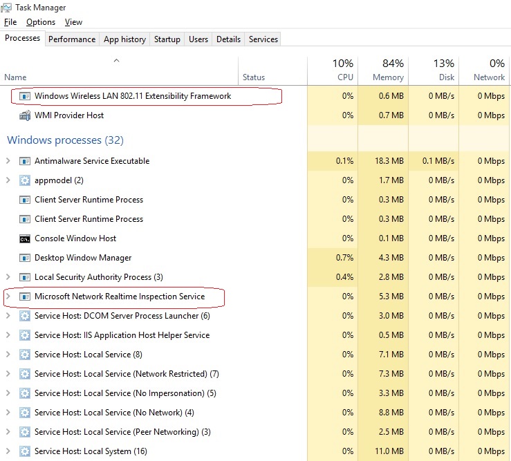Image resolution: width=511 pixels, height=461 pixels.
Task: Click Antimalware disk value 0.1 MB/s
Action: (438, 161)
